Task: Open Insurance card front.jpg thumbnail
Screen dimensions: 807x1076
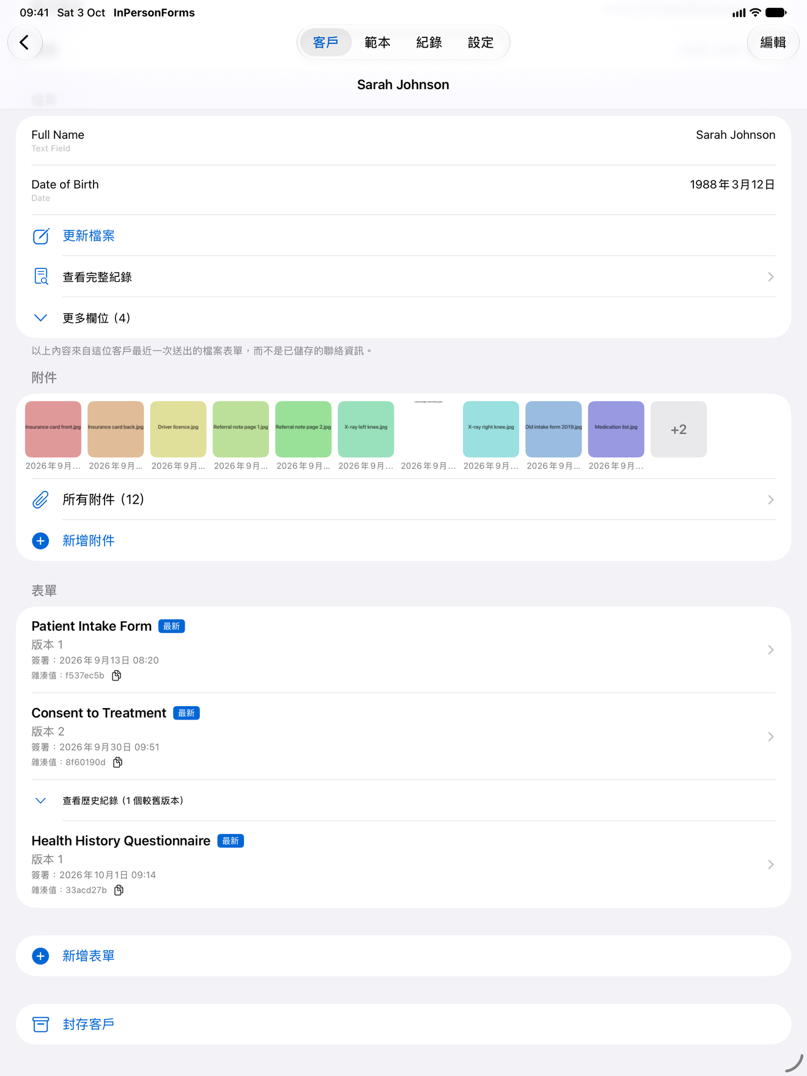Action: coord(53,429)
